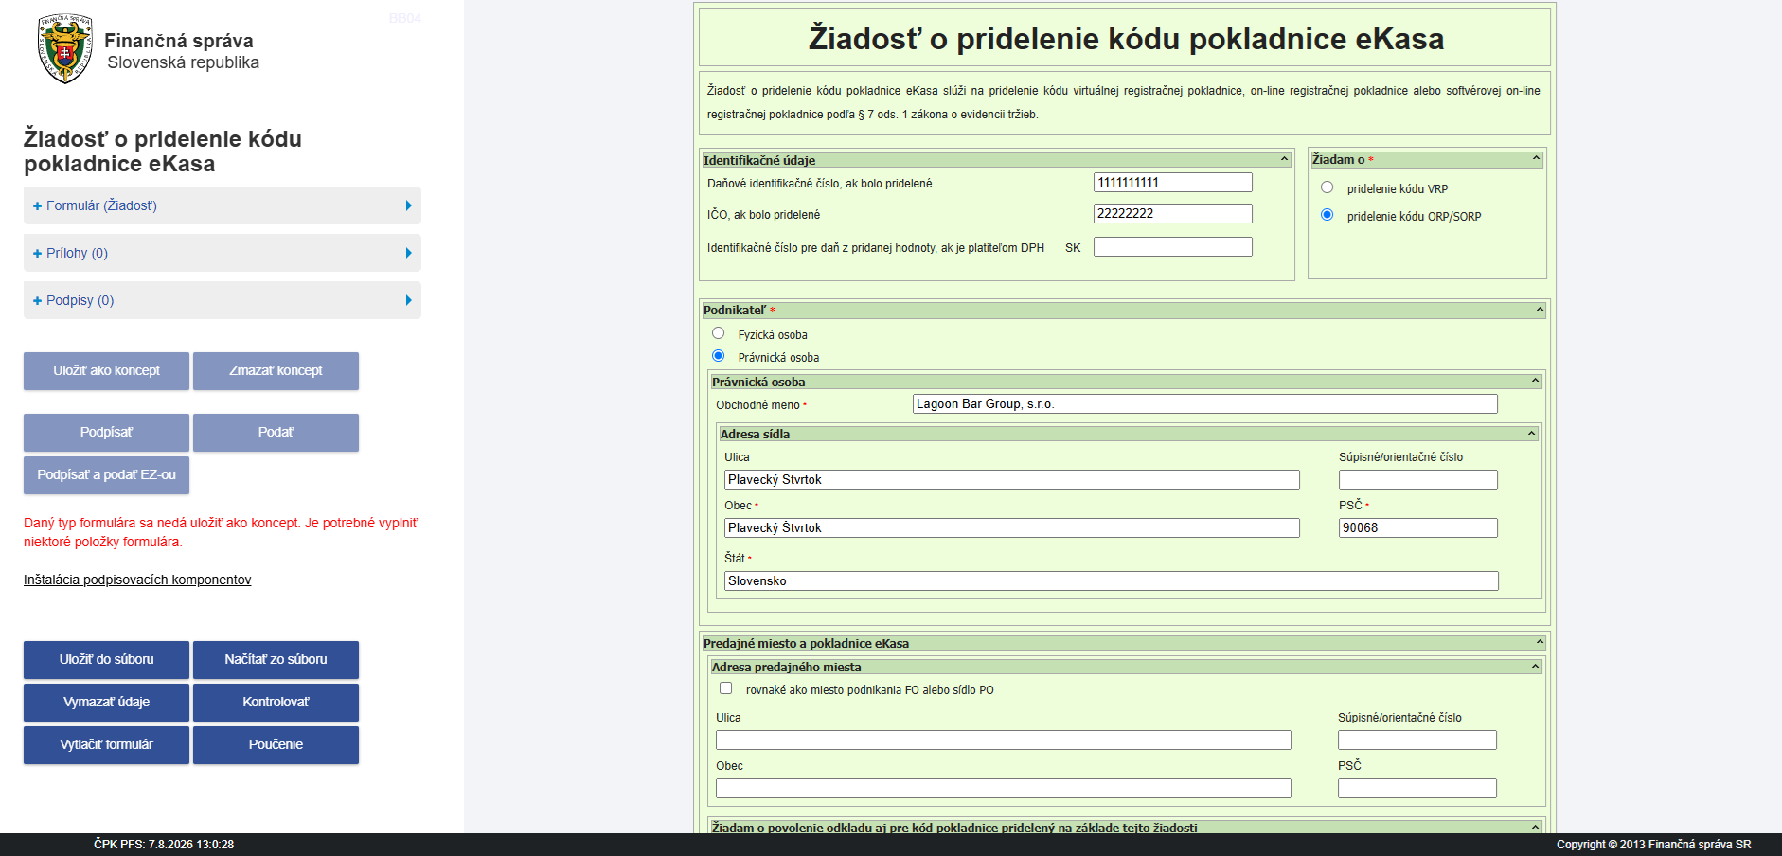Click the Finančná správa coat of arms logo
The image size is (1782, 856).
click(64, 49)
